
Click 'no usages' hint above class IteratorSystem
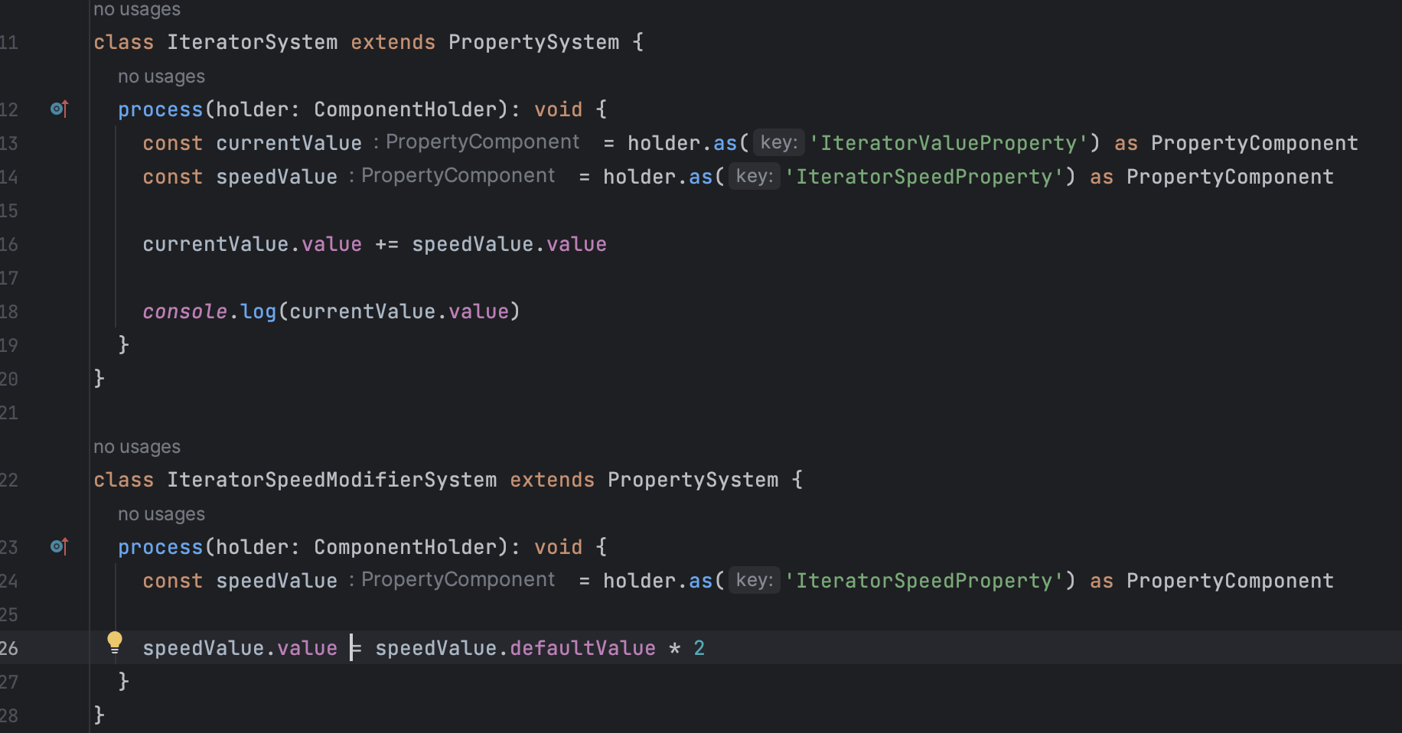[x=137, y=9]
